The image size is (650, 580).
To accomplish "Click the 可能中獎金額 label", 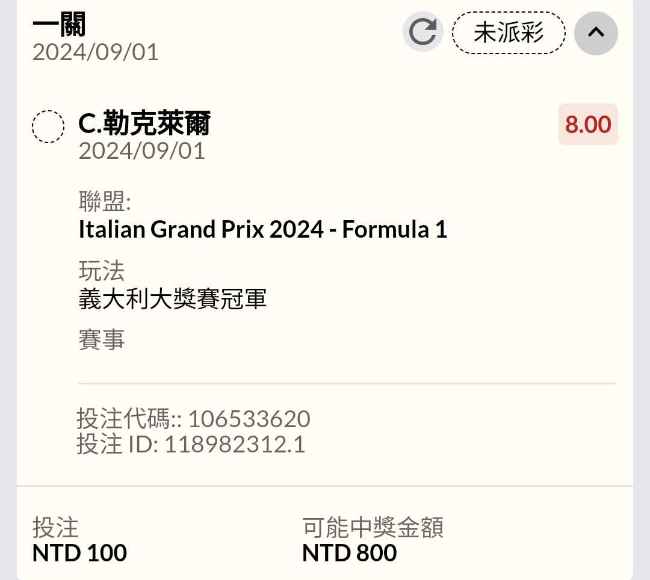I will pos(373,528).
